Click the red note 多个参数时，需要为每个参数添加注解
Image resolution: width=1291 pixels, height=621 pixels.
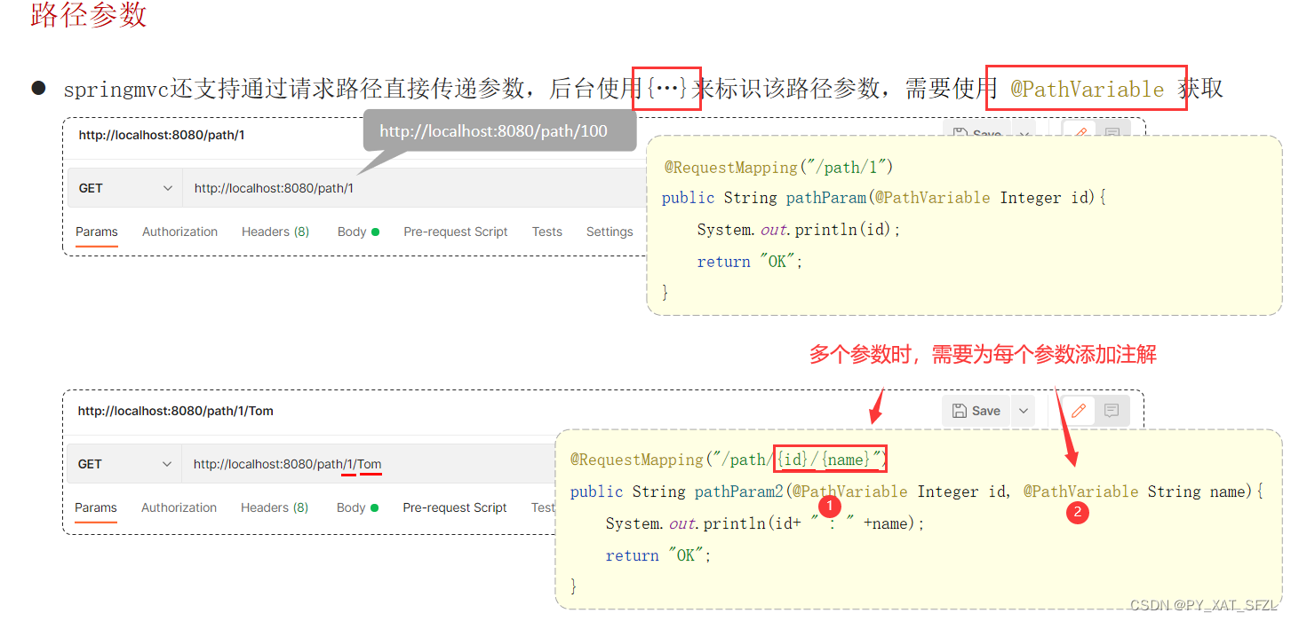pyautogui.click(x=983, y=355)
